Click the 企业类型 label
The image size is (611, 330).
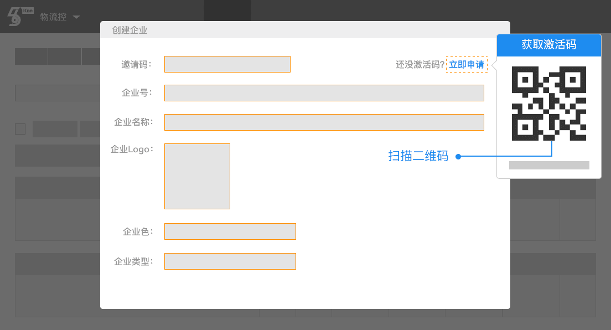click(133, 262)
